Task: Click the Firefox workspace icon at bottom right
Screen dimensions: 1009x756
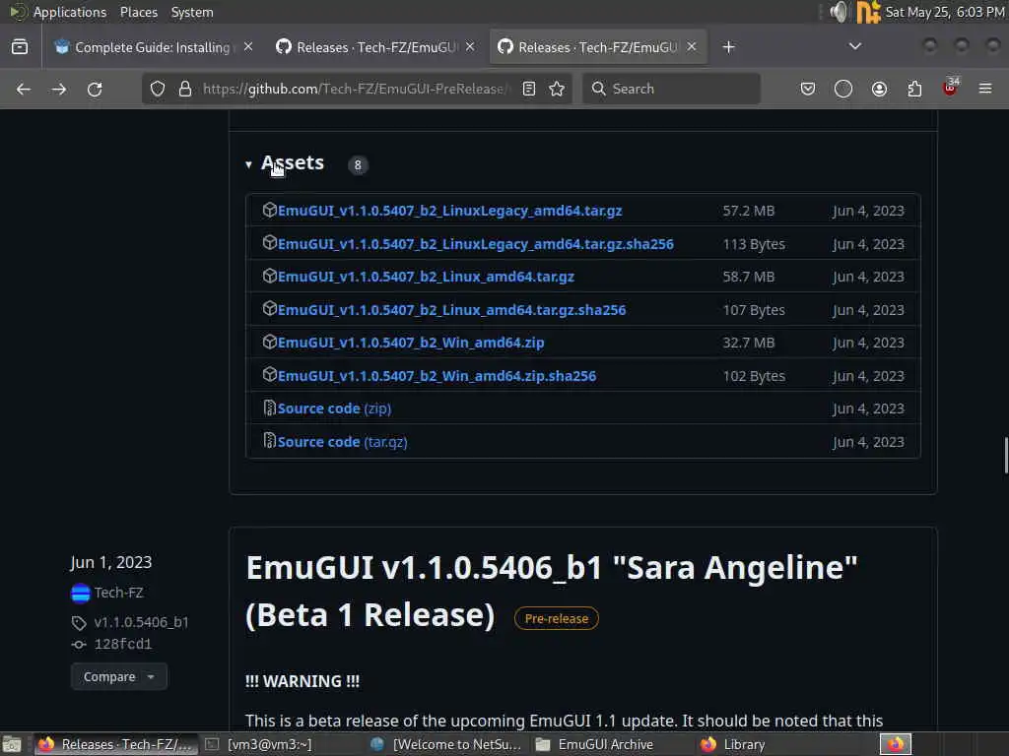Action: tap(895, 744)
